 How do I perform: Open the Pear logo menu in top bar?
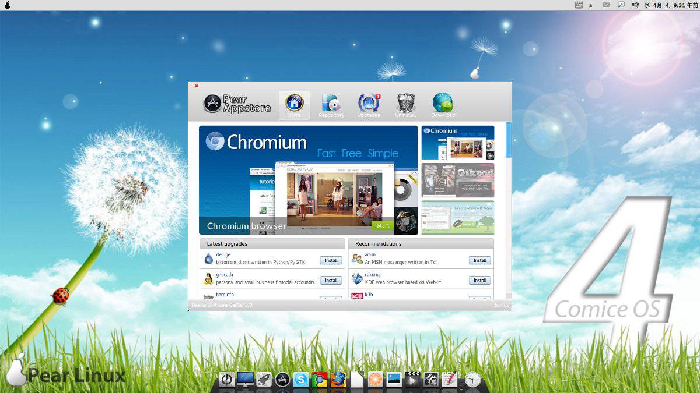click(7, 5)
